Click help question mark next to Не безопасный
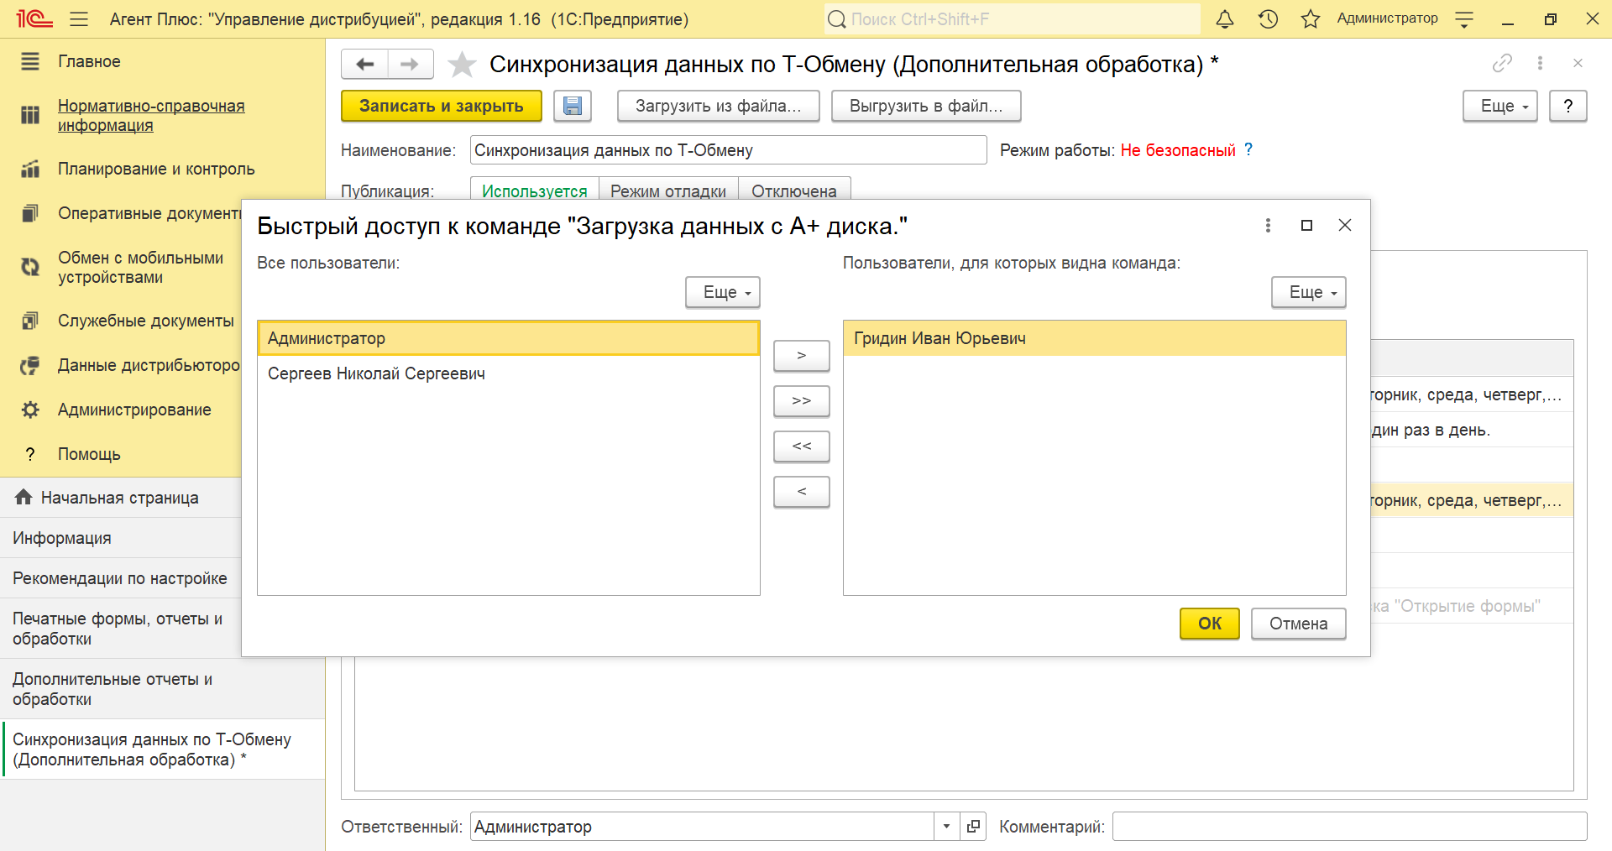This screenshot has height=851, width=1612. 1248,149
